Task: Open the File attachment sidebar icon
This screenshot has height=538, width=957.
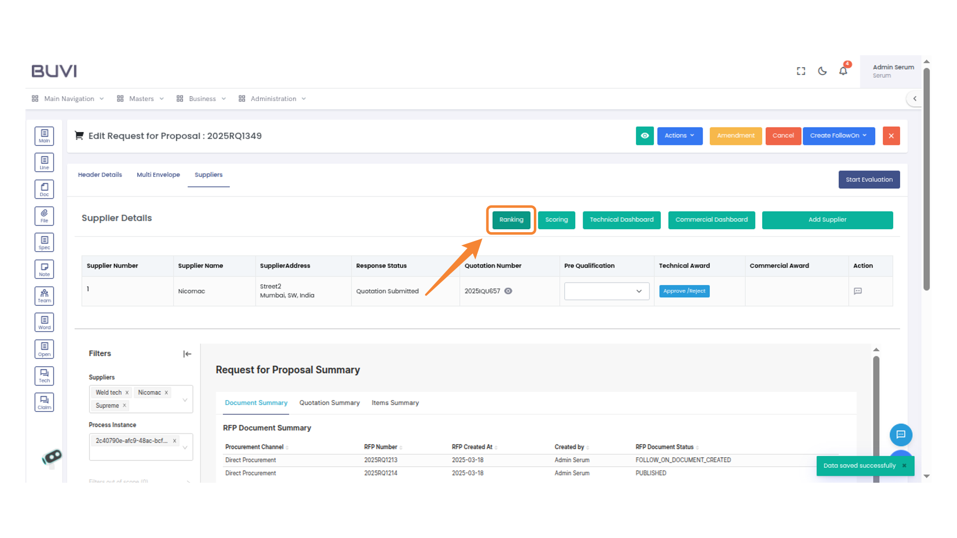Action: click(x=44, y=216)
